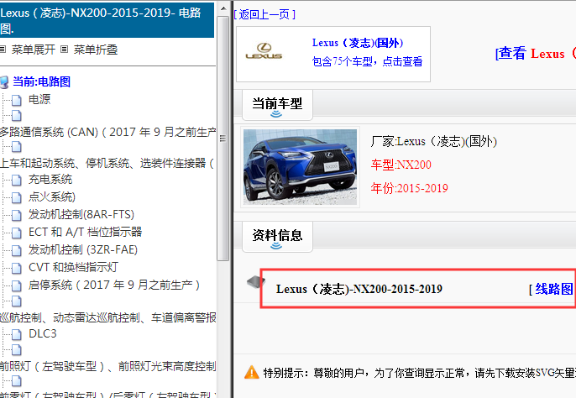This screenshot has height=398, width=576.
Task: Open the Lexus（凌志)(国外) brand link
Action: pos(358,43)
